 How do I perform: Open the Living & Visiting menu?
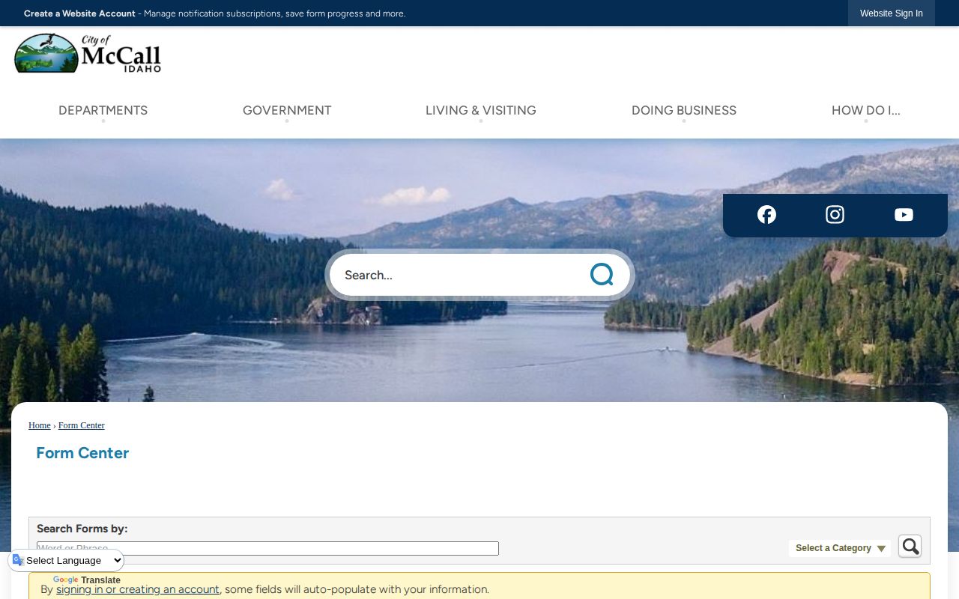[x=481, y=111]
